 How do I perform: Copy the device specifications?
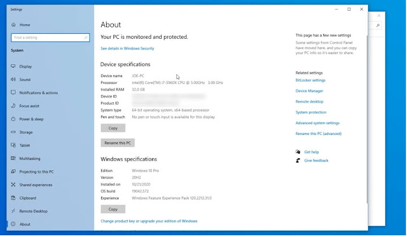pos(113,128)
